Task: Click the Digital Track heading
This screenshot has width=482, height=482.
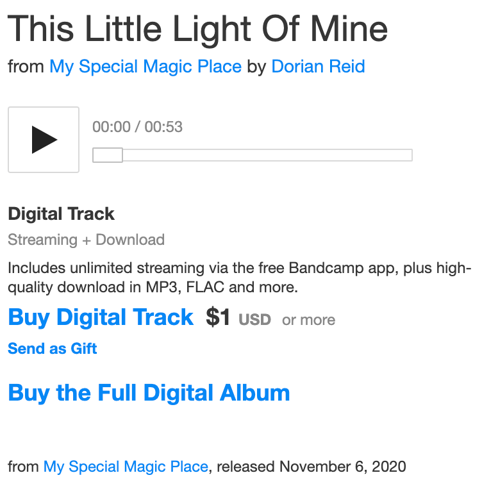Action: [x=62, y=214]
